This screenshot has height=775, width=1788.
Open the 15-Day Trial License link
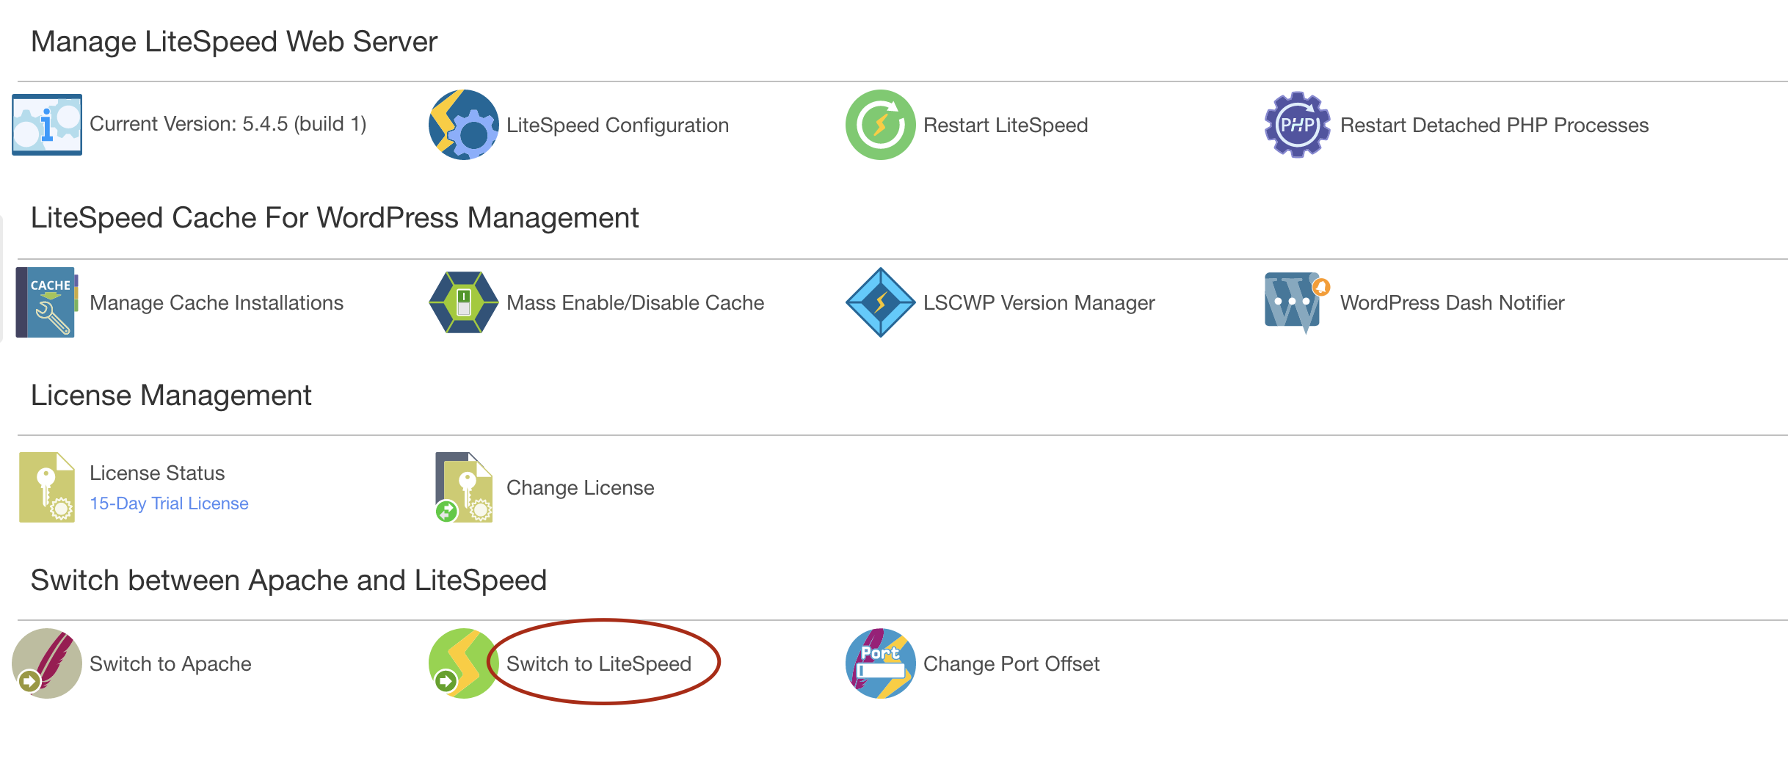coord(169,503)
